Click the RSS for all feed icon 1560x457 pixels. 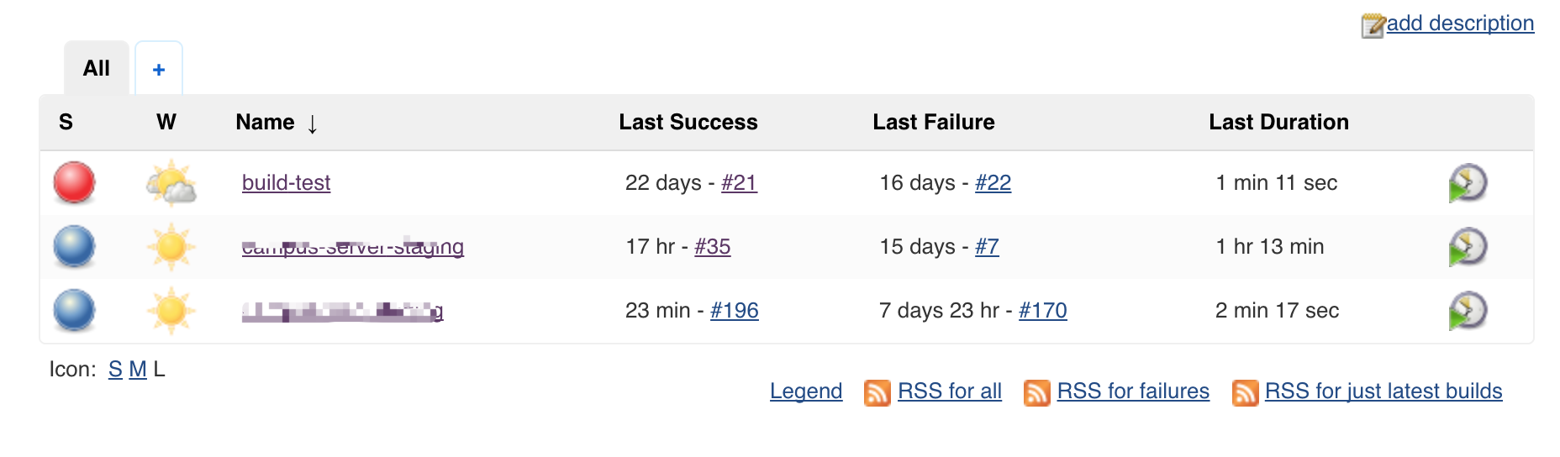point(877,392)
